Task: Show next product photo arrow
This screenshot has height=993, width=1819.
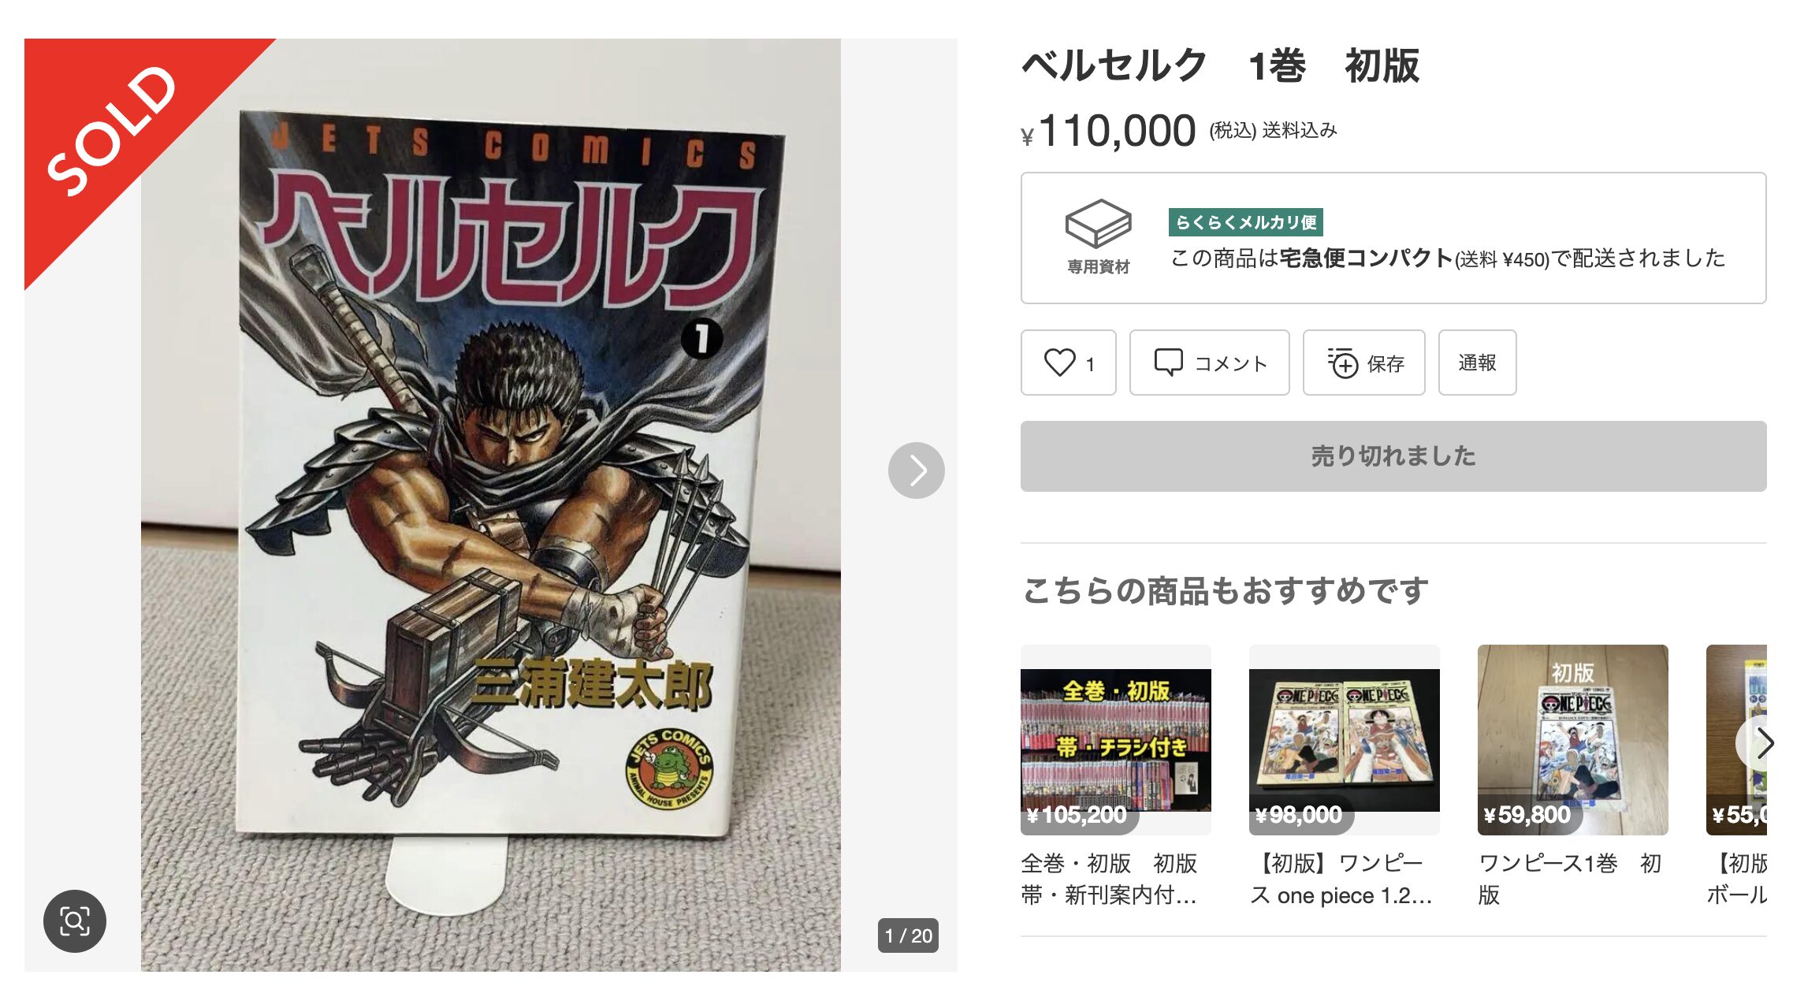Action: [916, 470]
